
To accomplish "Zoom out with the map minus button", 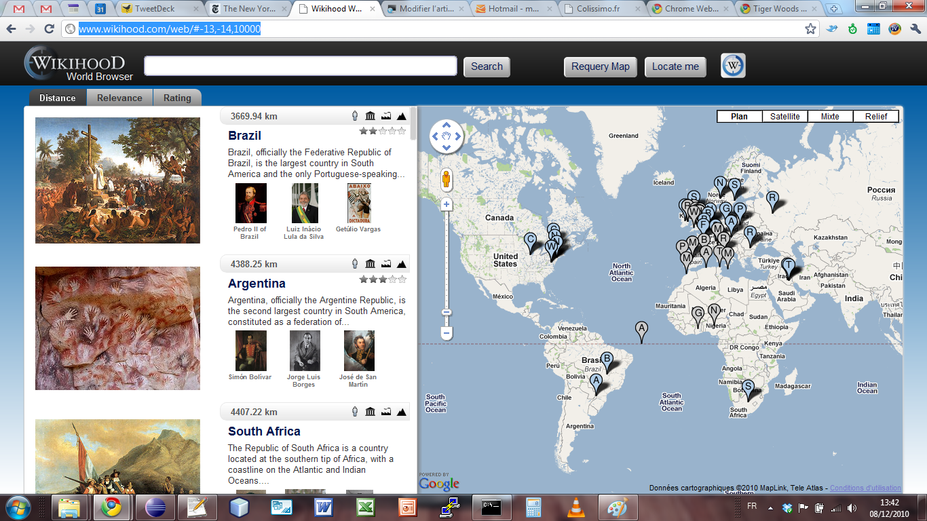I will 446,333.
